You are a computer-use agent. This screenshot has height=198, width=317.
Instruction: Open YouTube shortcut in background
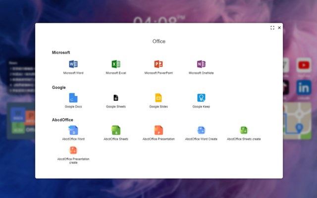coord(304,65)
